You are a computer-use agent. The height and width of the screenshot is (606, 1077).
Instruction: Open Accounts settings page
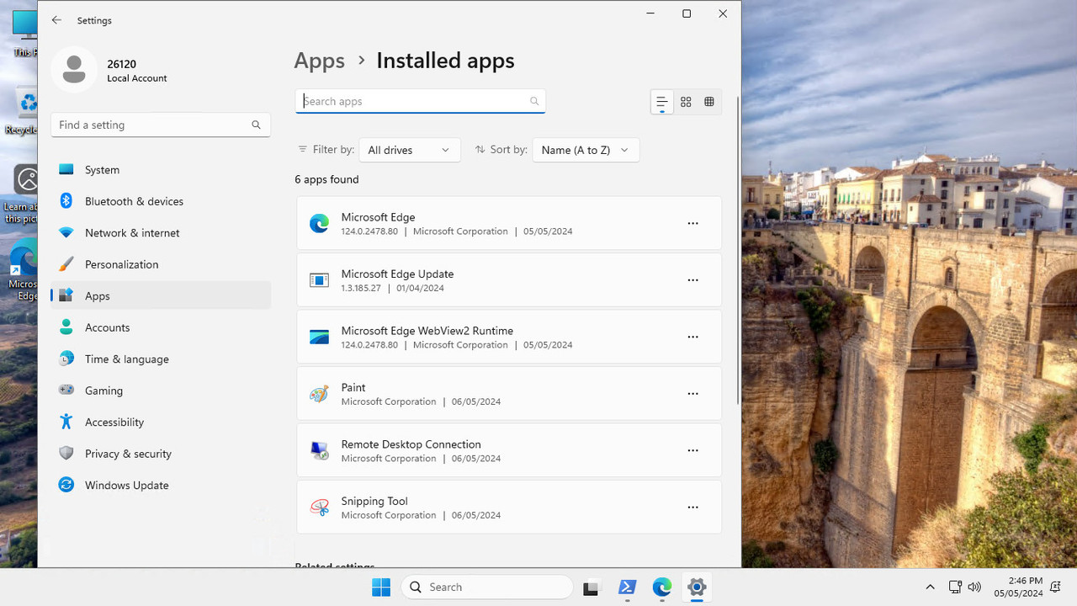(161, 327)
